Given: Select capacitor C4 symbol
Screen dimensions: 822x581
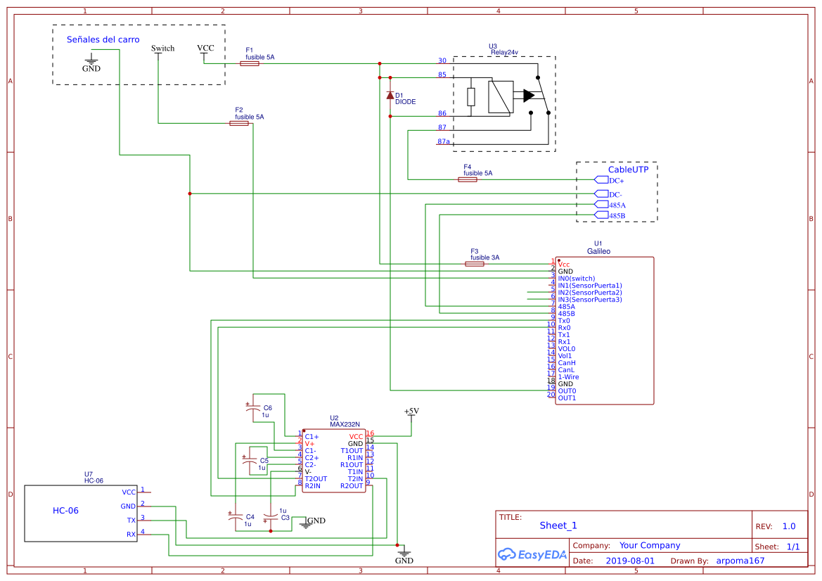Looking at the screenshot, I should pyautogui.click(x=236, y=517).
